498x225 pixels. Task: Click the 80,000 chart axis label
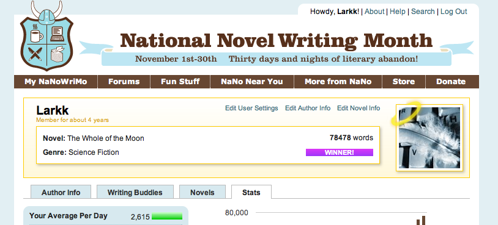(x=237, y=213)
